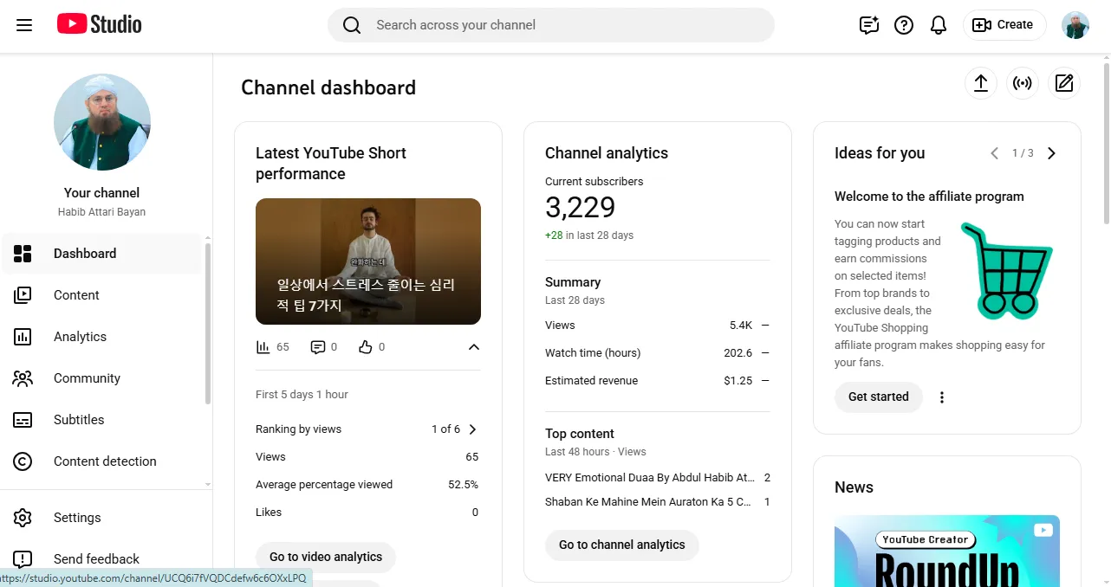Open the VERY Emotional Duaa video
Screen dimensions: 1111x587
650,478
